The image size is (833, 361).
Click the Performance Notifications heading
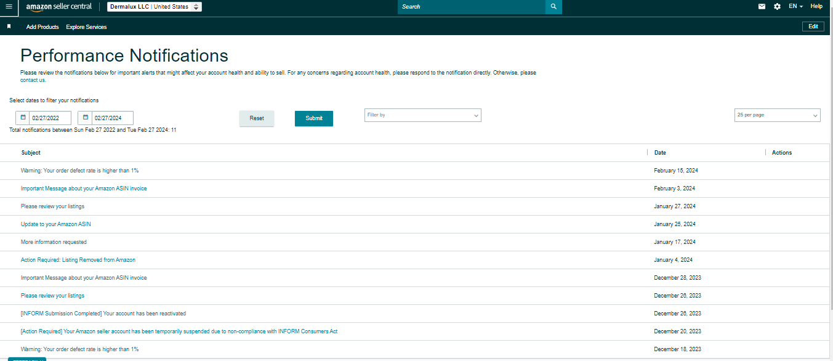124,55
